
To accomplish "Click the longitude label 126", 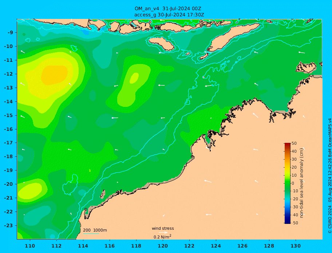I will point(242,246).
